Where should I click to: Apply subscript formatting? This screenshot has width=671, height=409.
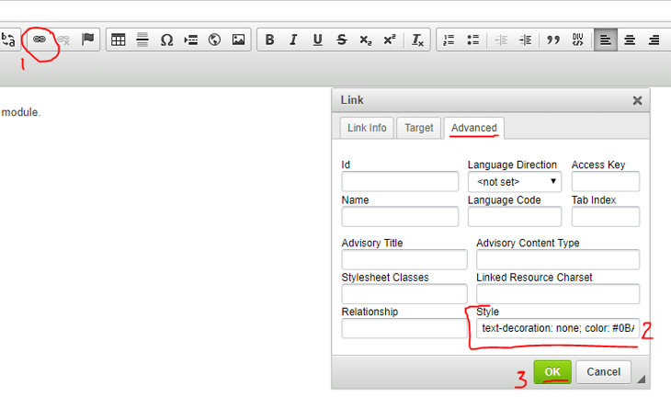pyautogui.click(x=366, y=40)
